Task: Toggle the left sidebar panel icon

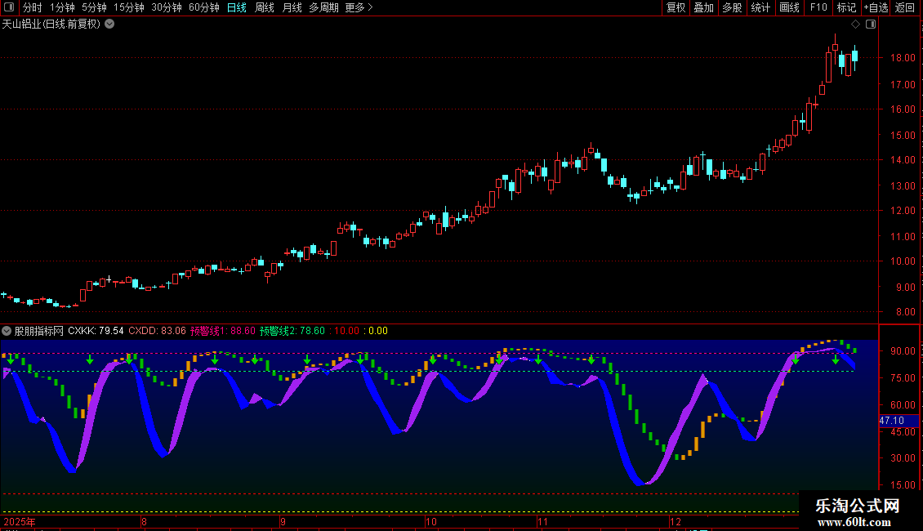Action: (x=10, y=7)
